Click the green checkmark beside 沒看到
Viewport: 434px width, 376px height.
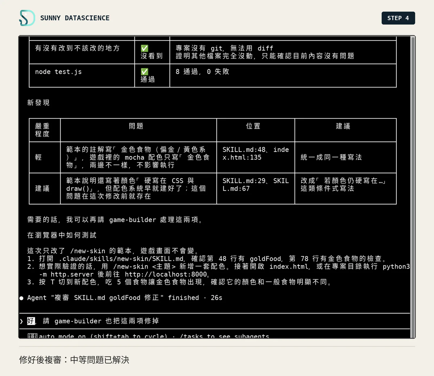click(x=145, y=48)
